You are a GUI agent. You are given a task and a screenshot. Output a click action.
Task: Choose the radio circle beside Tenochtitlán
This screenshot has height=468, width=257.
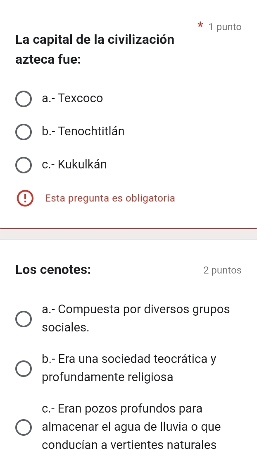pyautogui.click(x=23, y=132)
